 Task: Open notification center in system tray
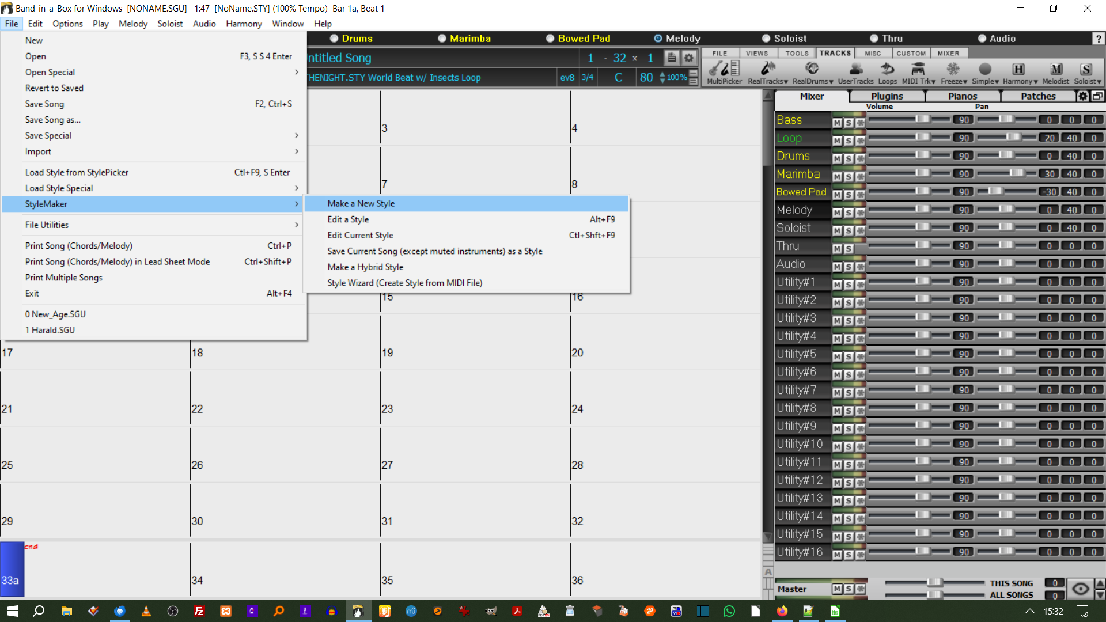[1082, 611]
